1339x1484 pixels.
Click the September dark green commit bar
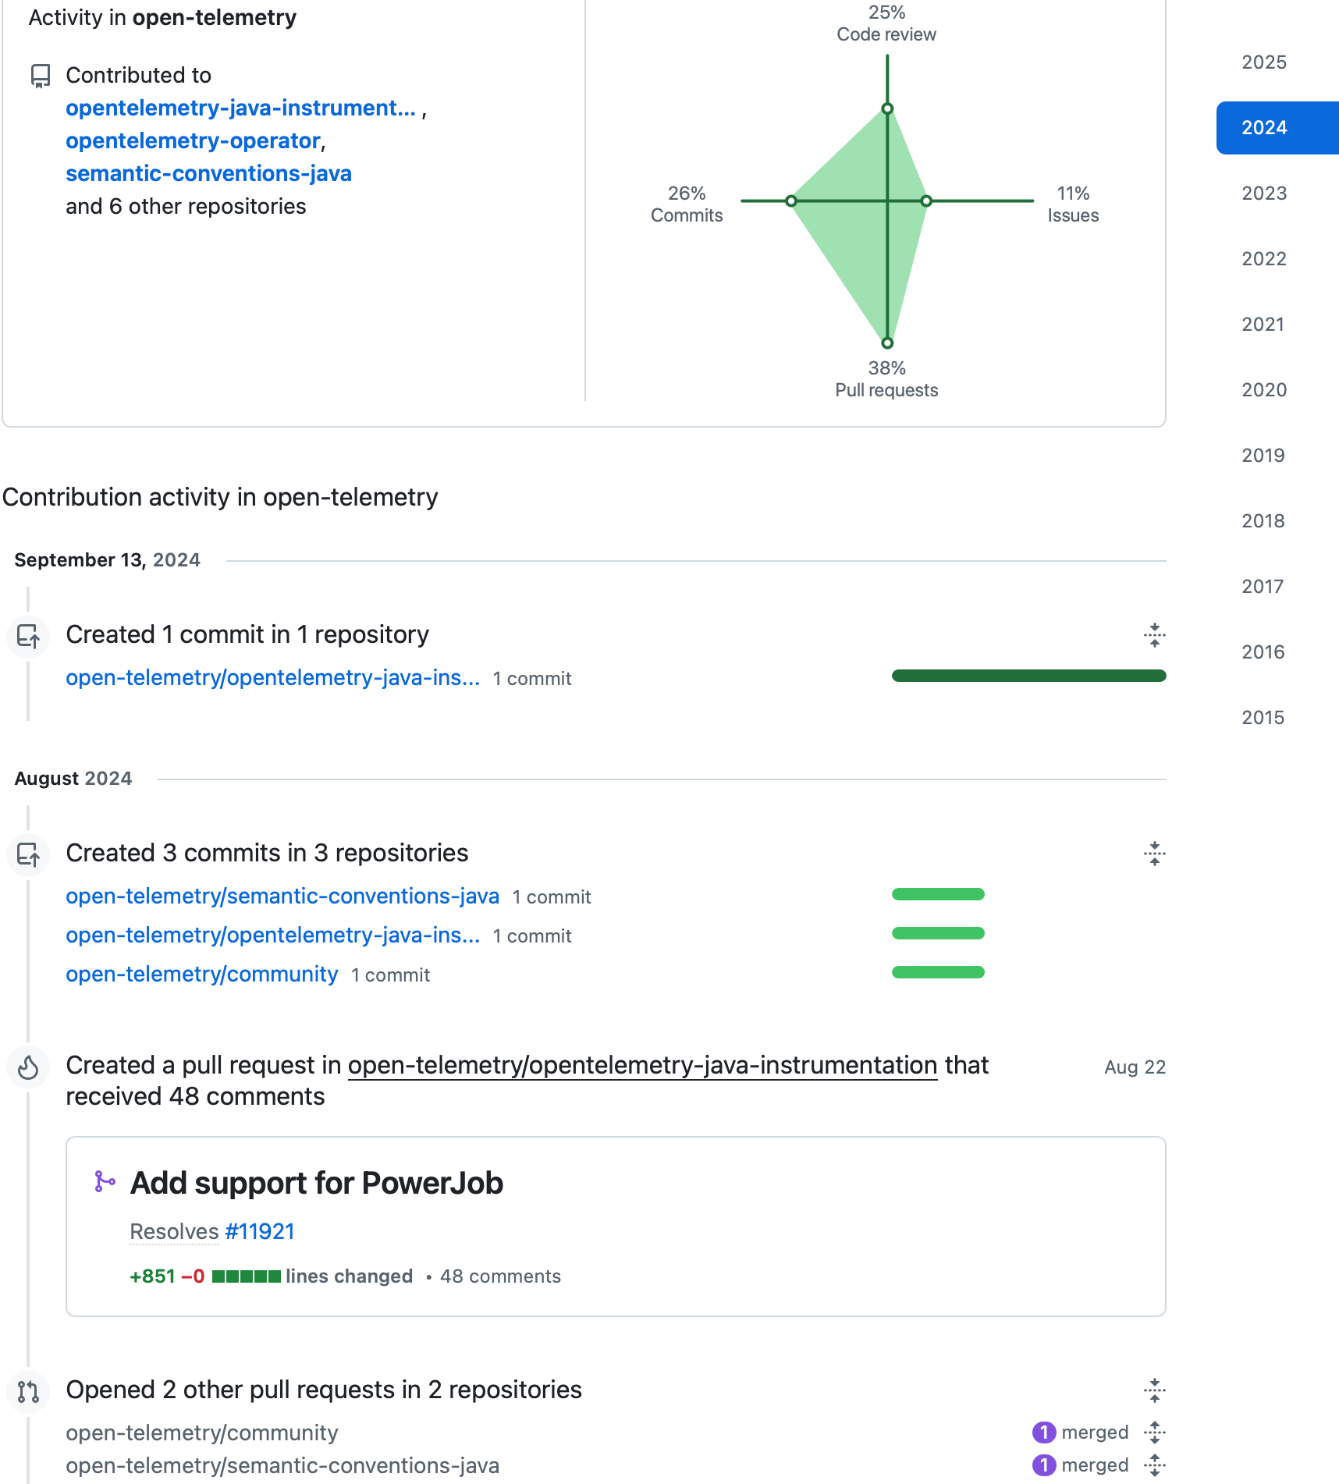(x=1028, y=676)
